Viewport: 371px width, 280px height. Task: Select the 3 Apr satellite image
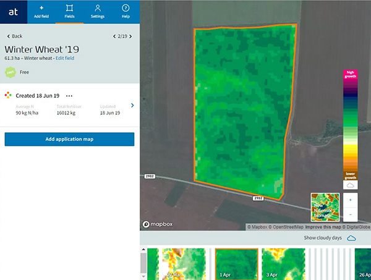click(283, 264)
